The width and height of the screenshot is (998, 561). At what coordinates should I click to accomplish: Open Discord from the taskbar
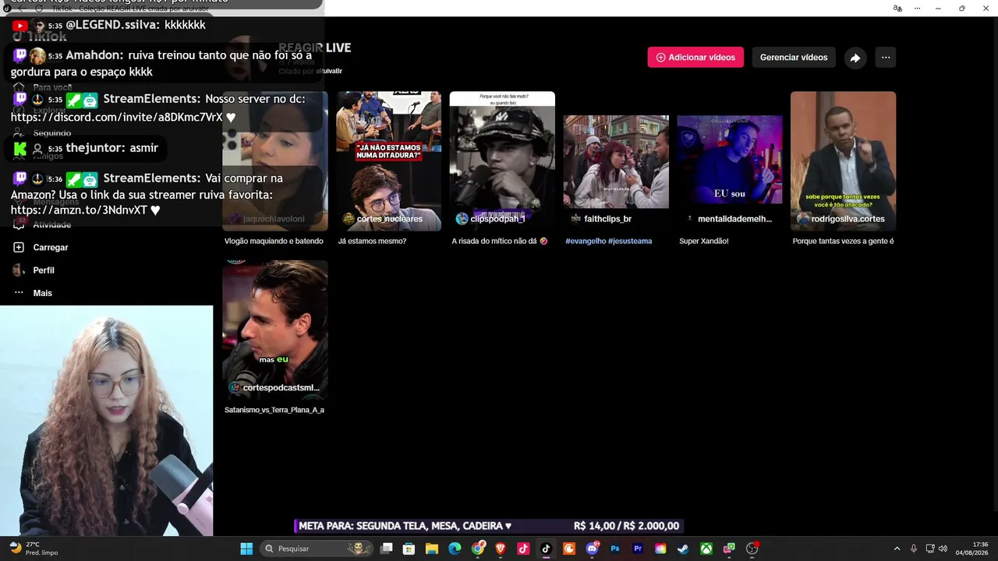point(592,549)
